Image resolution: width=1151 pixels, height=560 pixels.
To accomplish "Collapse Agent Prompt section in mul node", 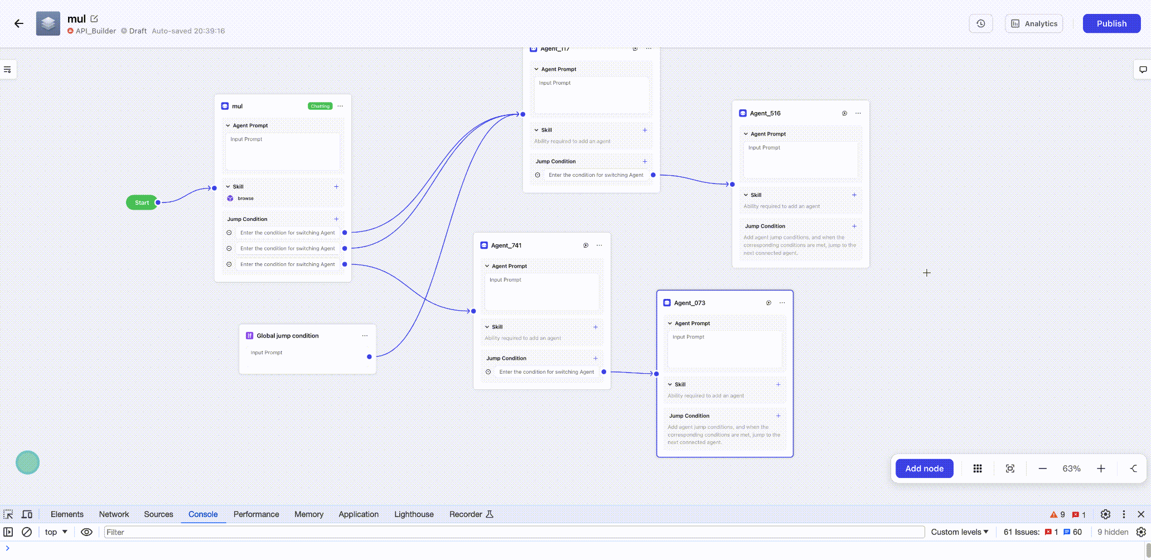I will [228, 125].
